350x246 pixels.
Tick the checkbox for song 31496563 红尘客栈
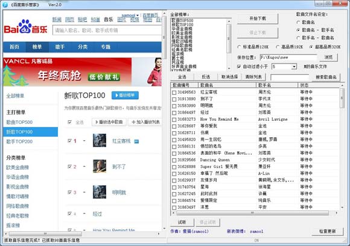pos(174,92)
